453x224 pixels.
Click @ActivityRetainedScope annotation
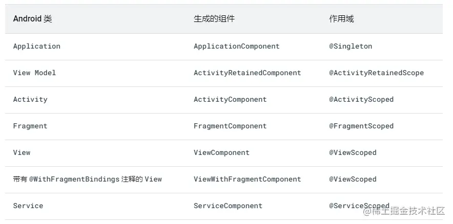377,73
